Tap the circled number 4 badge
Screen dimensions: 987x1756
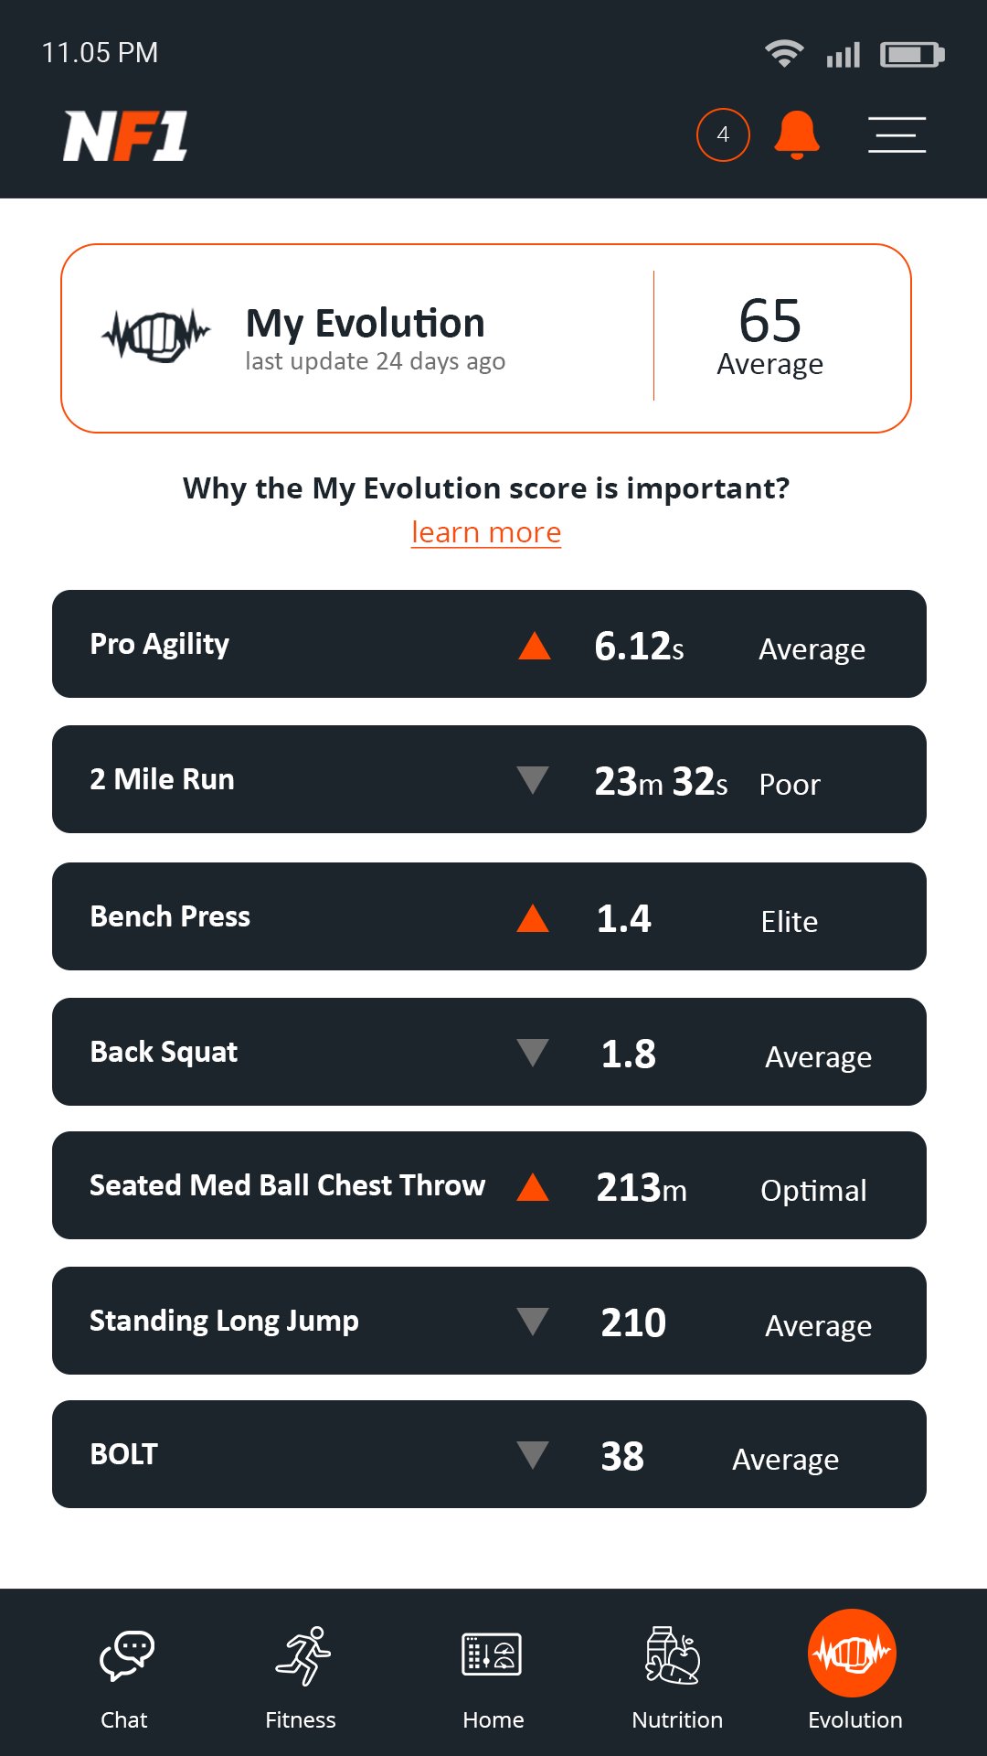click(723, 135)
